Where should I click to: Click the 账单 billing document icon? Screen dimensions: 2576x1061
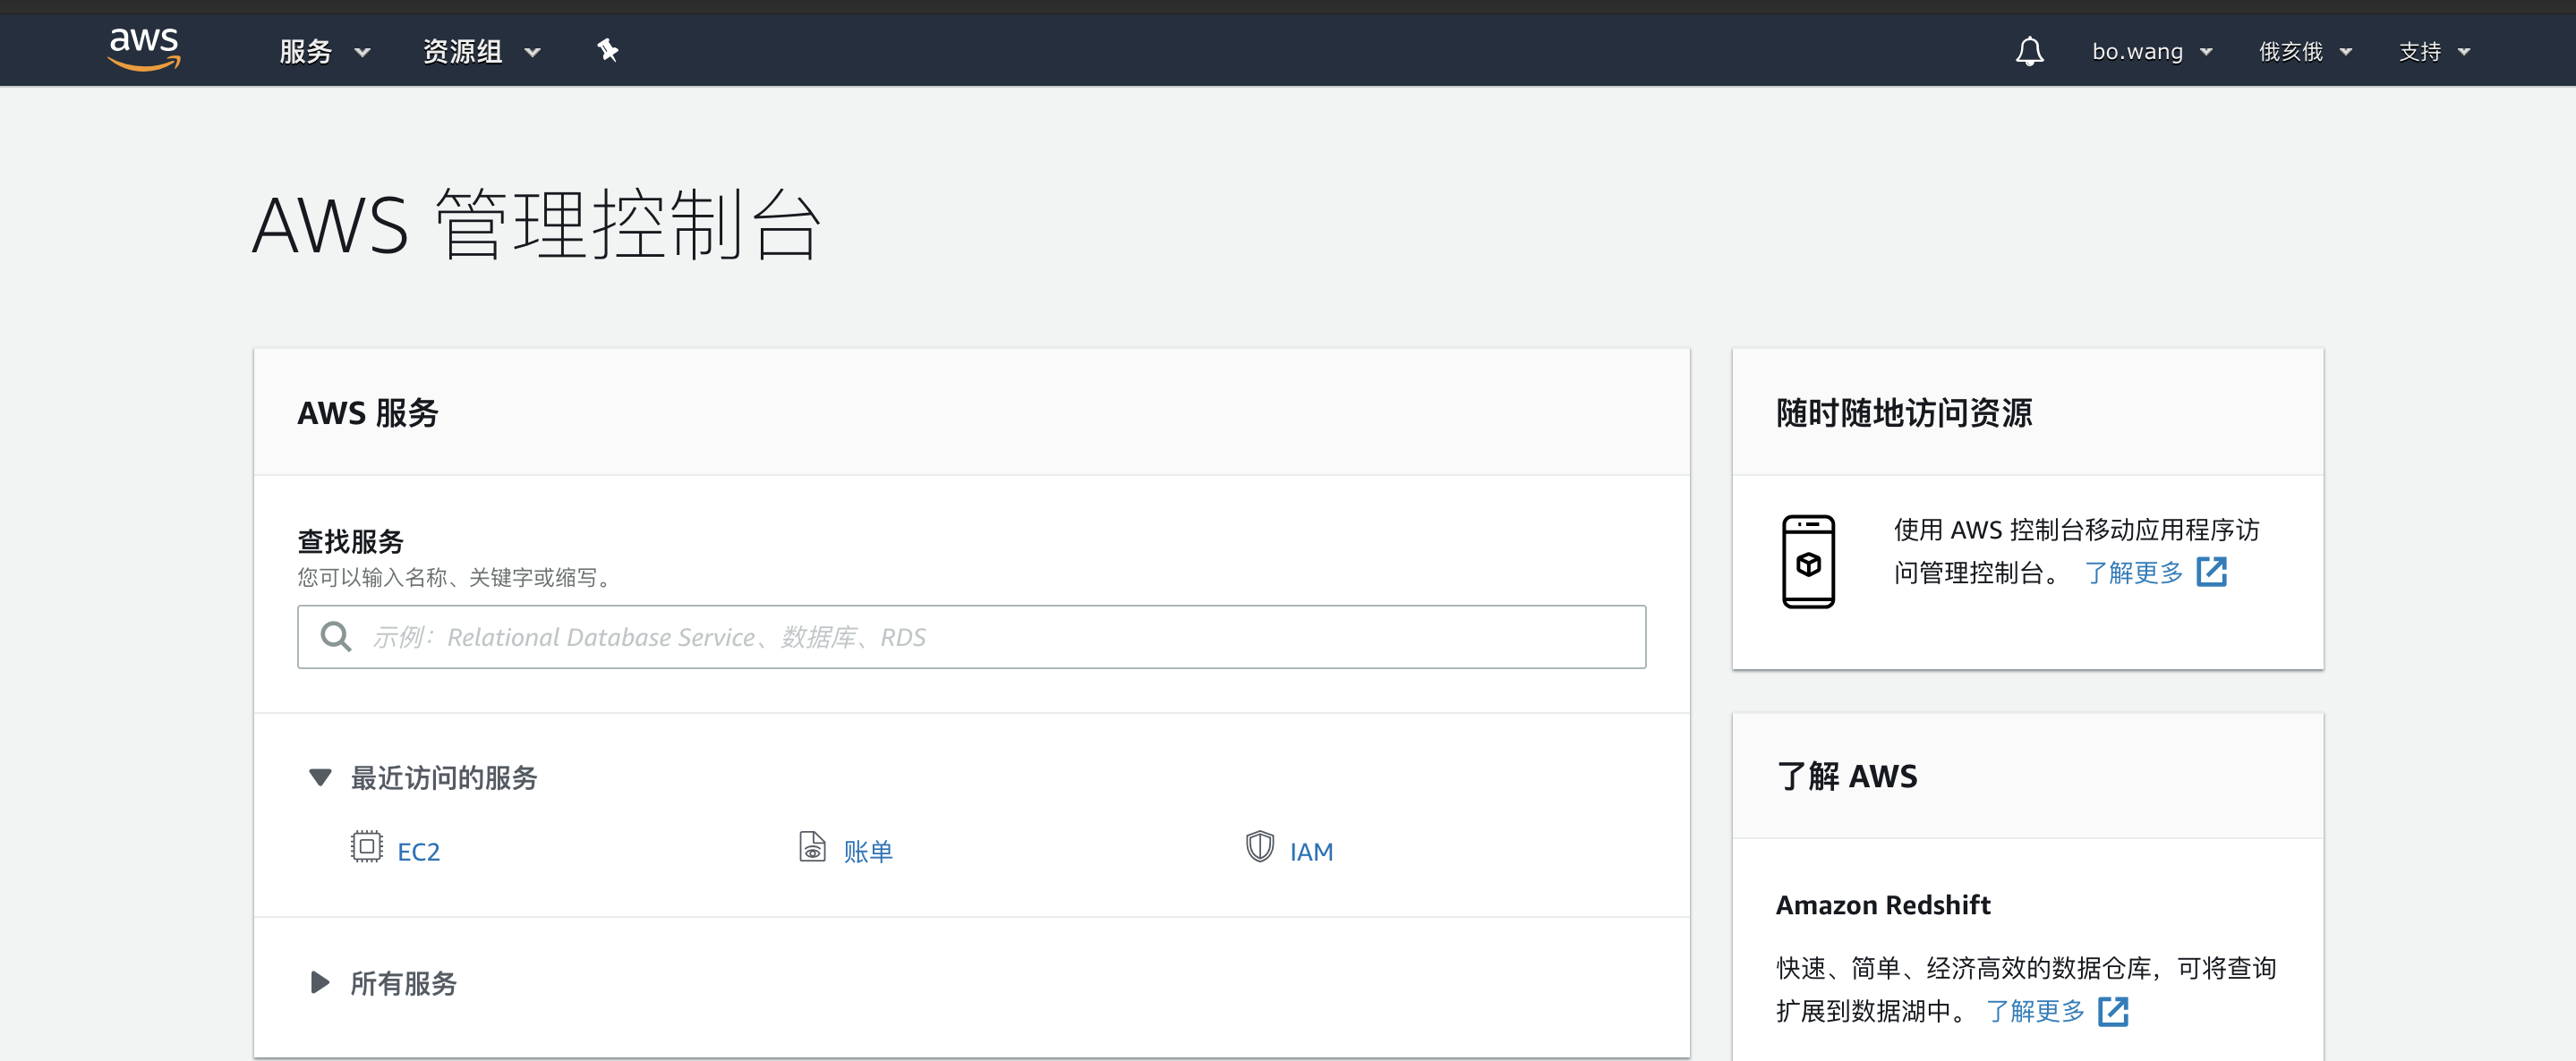(x=812, y=847)
